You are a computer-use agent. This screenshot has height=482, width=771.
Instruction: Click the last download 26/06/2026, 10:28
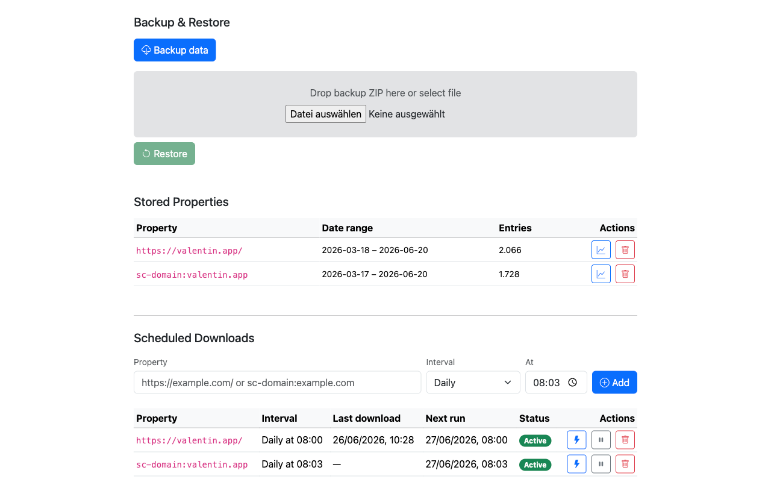click(x=373, y=440)
